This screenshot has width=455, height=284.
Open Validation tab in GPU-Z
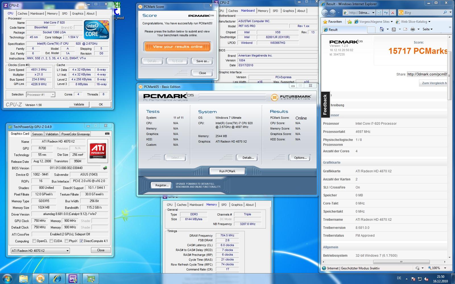pyautogui.click(x=52, y=134)
